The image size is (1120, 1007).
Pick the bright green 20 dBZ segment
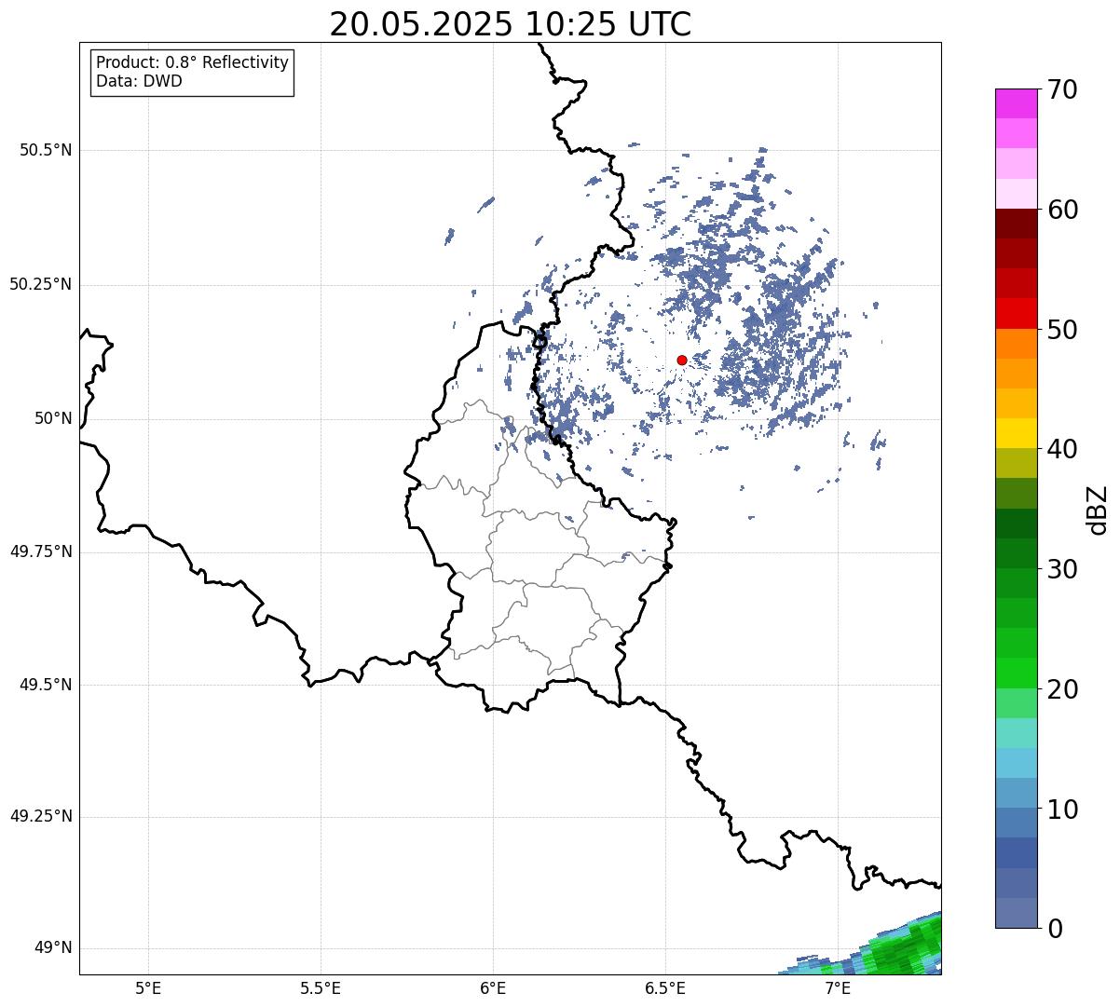1017,674
